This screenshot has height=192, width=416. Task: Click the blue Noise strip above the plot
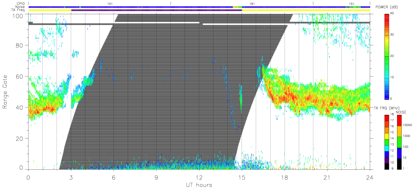199,7
